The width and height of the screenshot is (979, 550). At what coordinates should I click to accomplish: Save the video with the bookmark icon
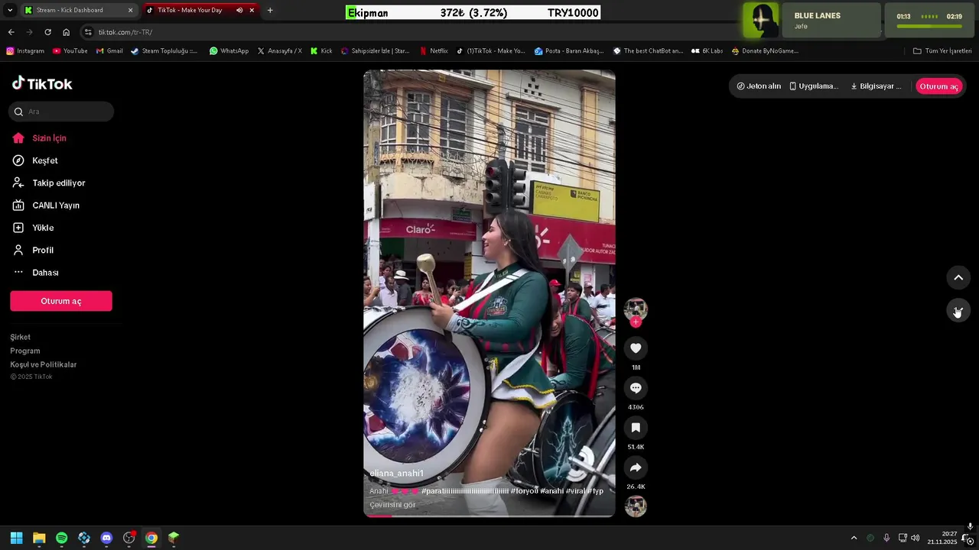tap(636, 428)
